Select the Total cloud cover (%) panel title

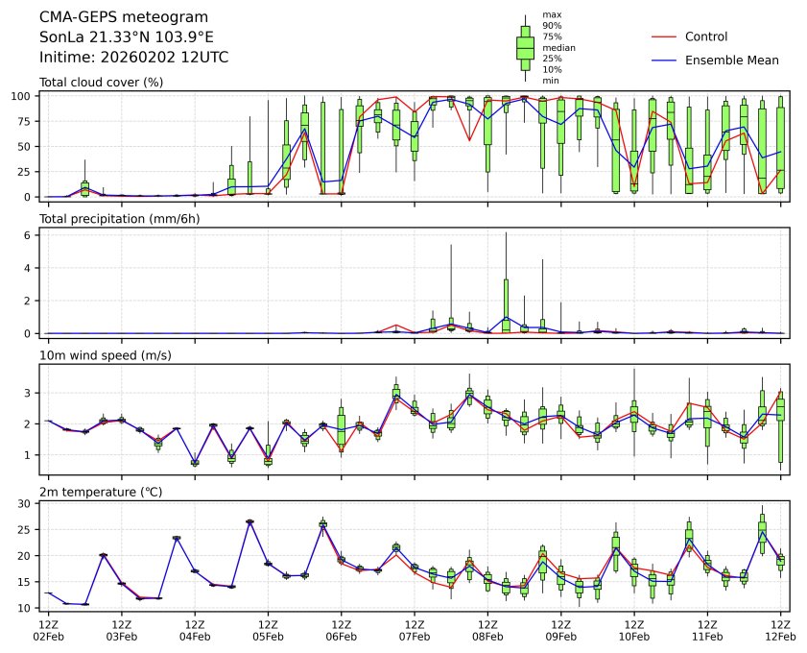coord(101,82)
